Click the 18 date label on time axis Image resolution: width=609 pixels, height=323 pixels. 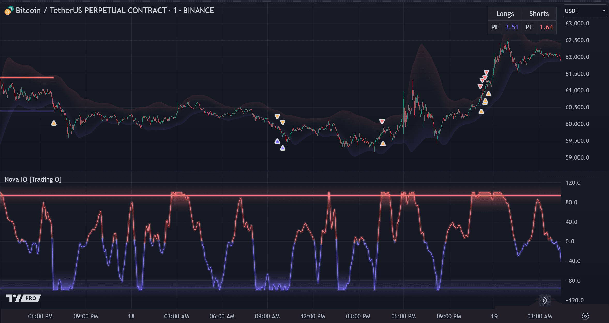pyautogui.click(x=131, y=316)
